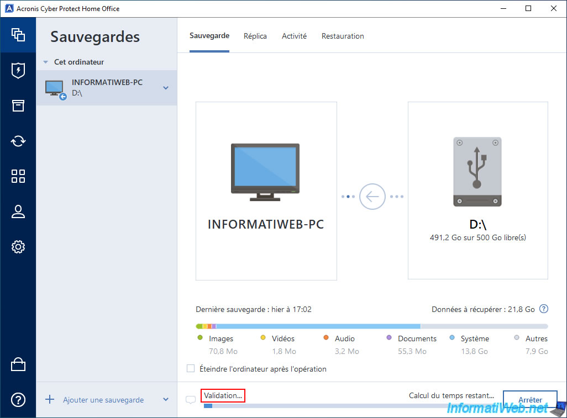Click the Acronis logo in the title bar

coord(9,8)
